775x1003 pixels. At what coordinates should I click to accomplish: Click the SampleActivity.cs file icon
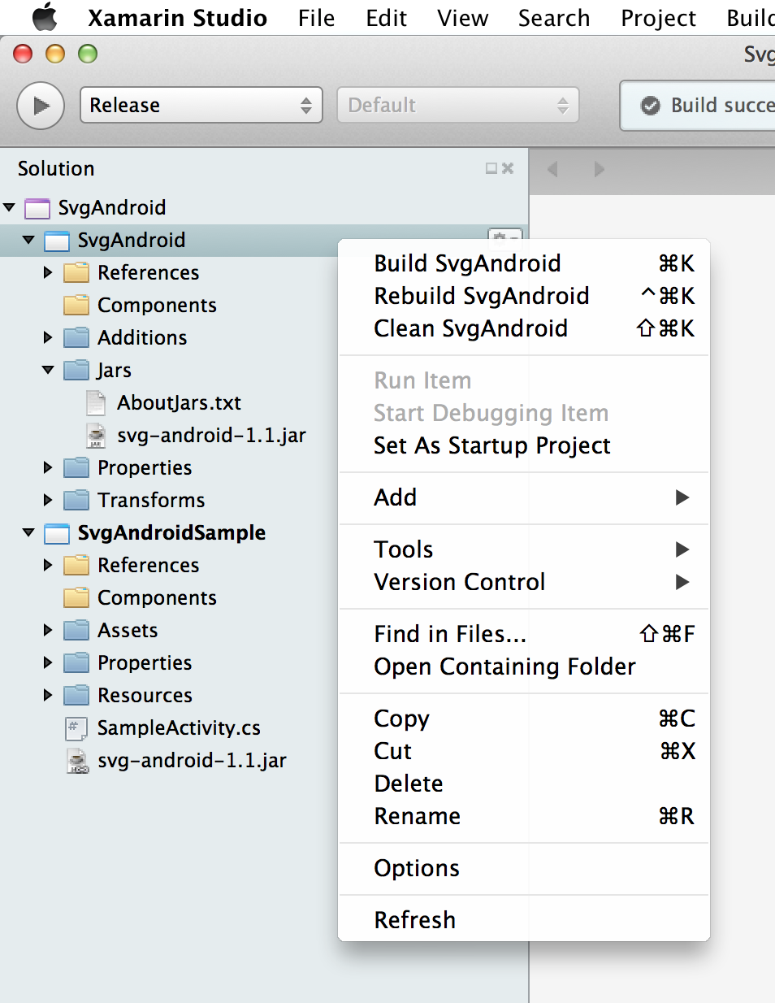pyautogui.click(x=76, y=728)
